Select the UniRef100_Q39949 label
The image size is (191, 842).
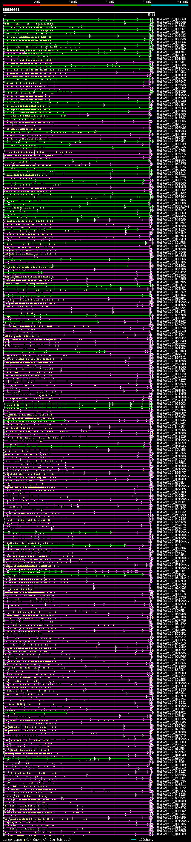(x=171, y=101)
